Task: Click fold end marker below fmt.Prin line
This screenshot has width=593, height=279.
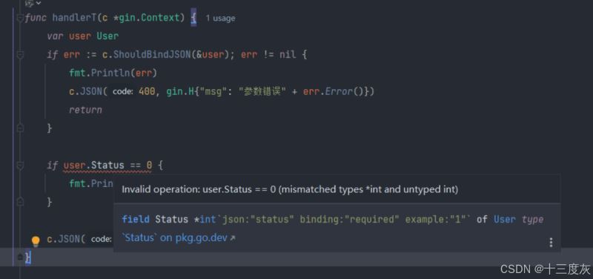Action: [20, 202]
